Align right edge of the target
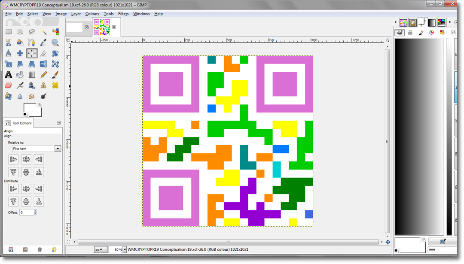 pyautogui.click(x=39, y=159)
